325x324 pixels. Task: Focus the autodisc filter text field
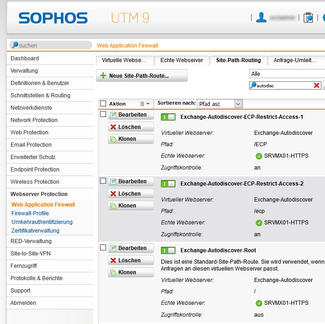(x=285, y=85)
